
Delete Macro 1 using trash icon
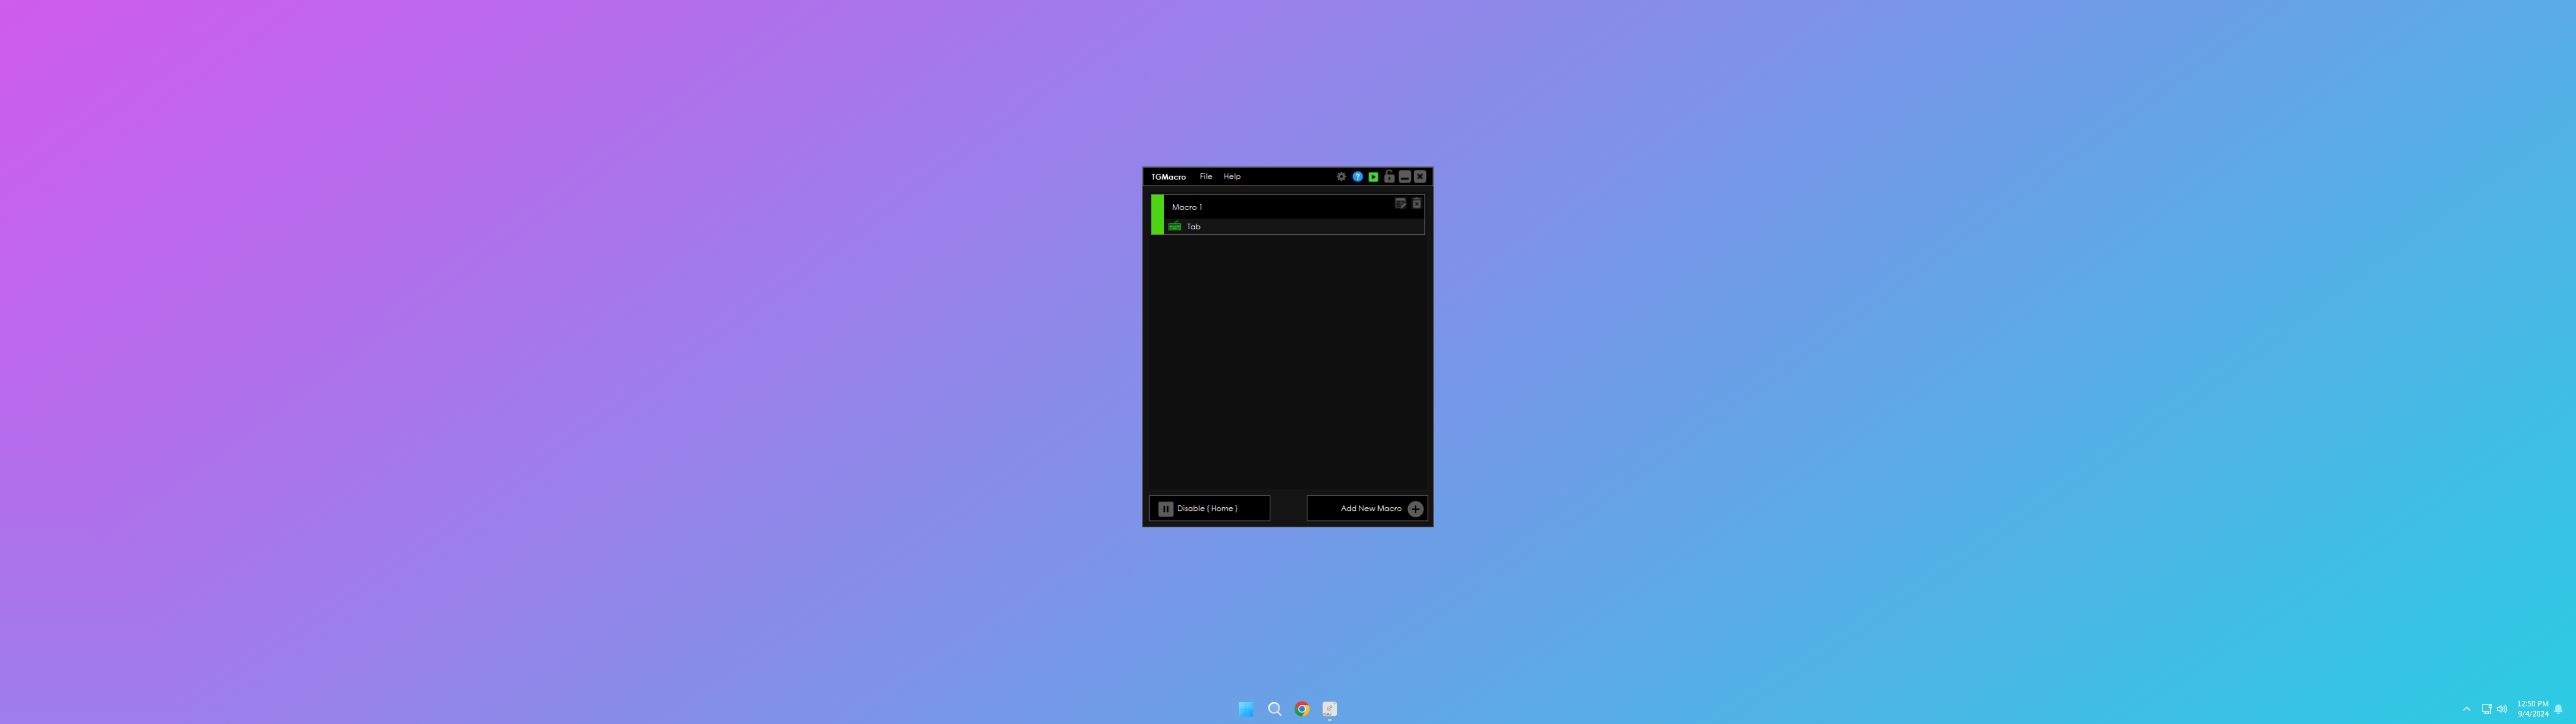coord(1416,204)
